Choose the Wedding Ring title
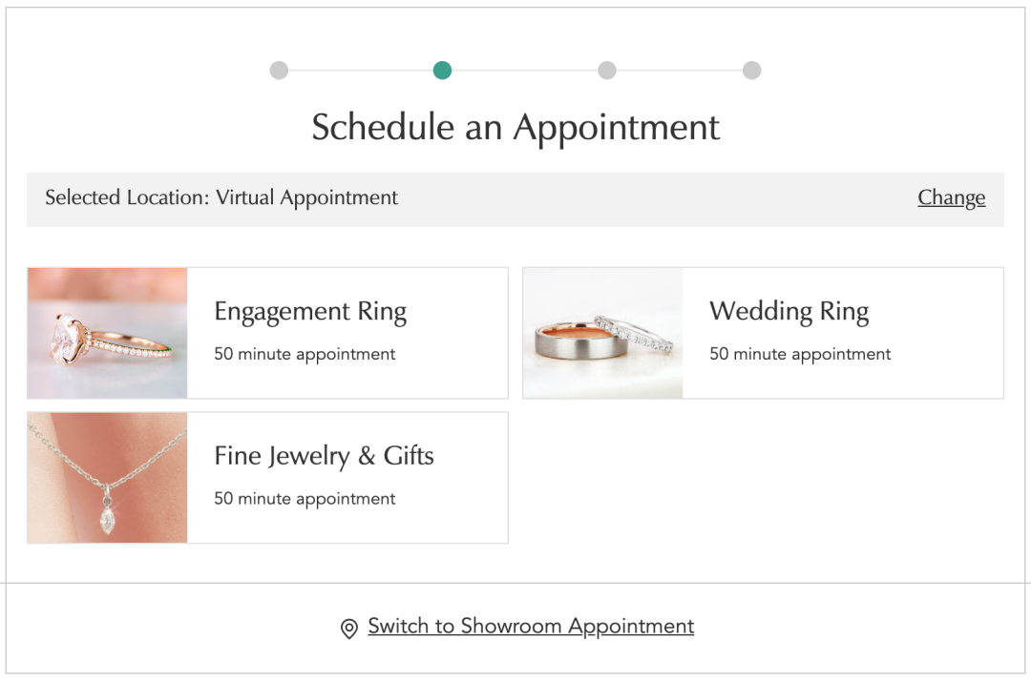 [x=789, y=312]
